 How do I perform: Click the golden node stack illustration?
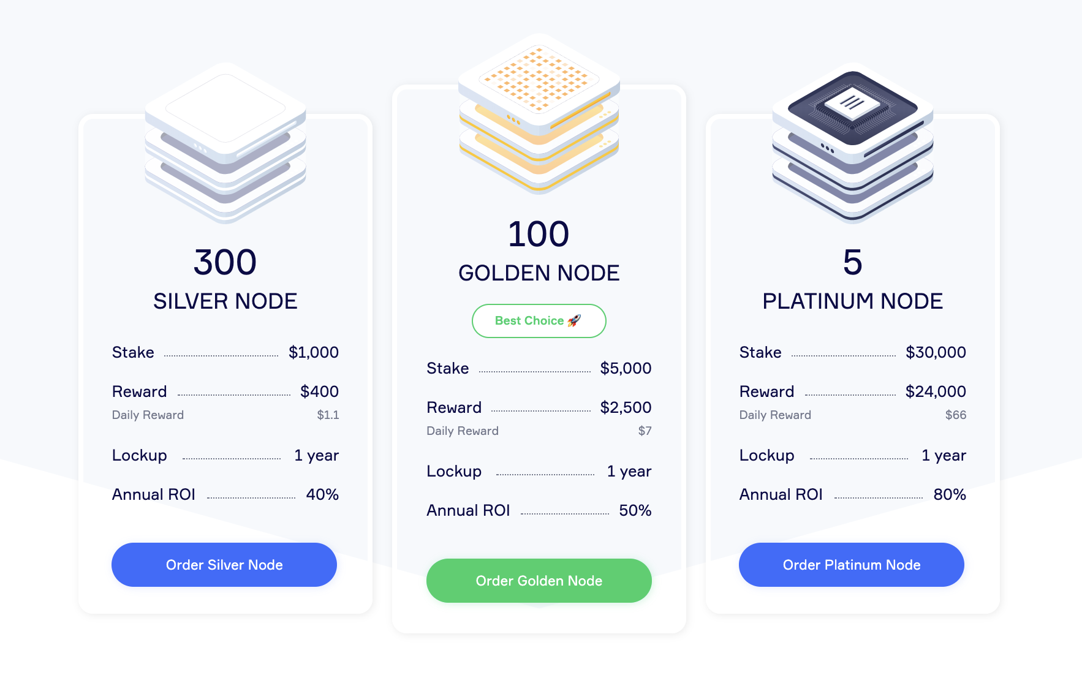[x=539, y=114]
